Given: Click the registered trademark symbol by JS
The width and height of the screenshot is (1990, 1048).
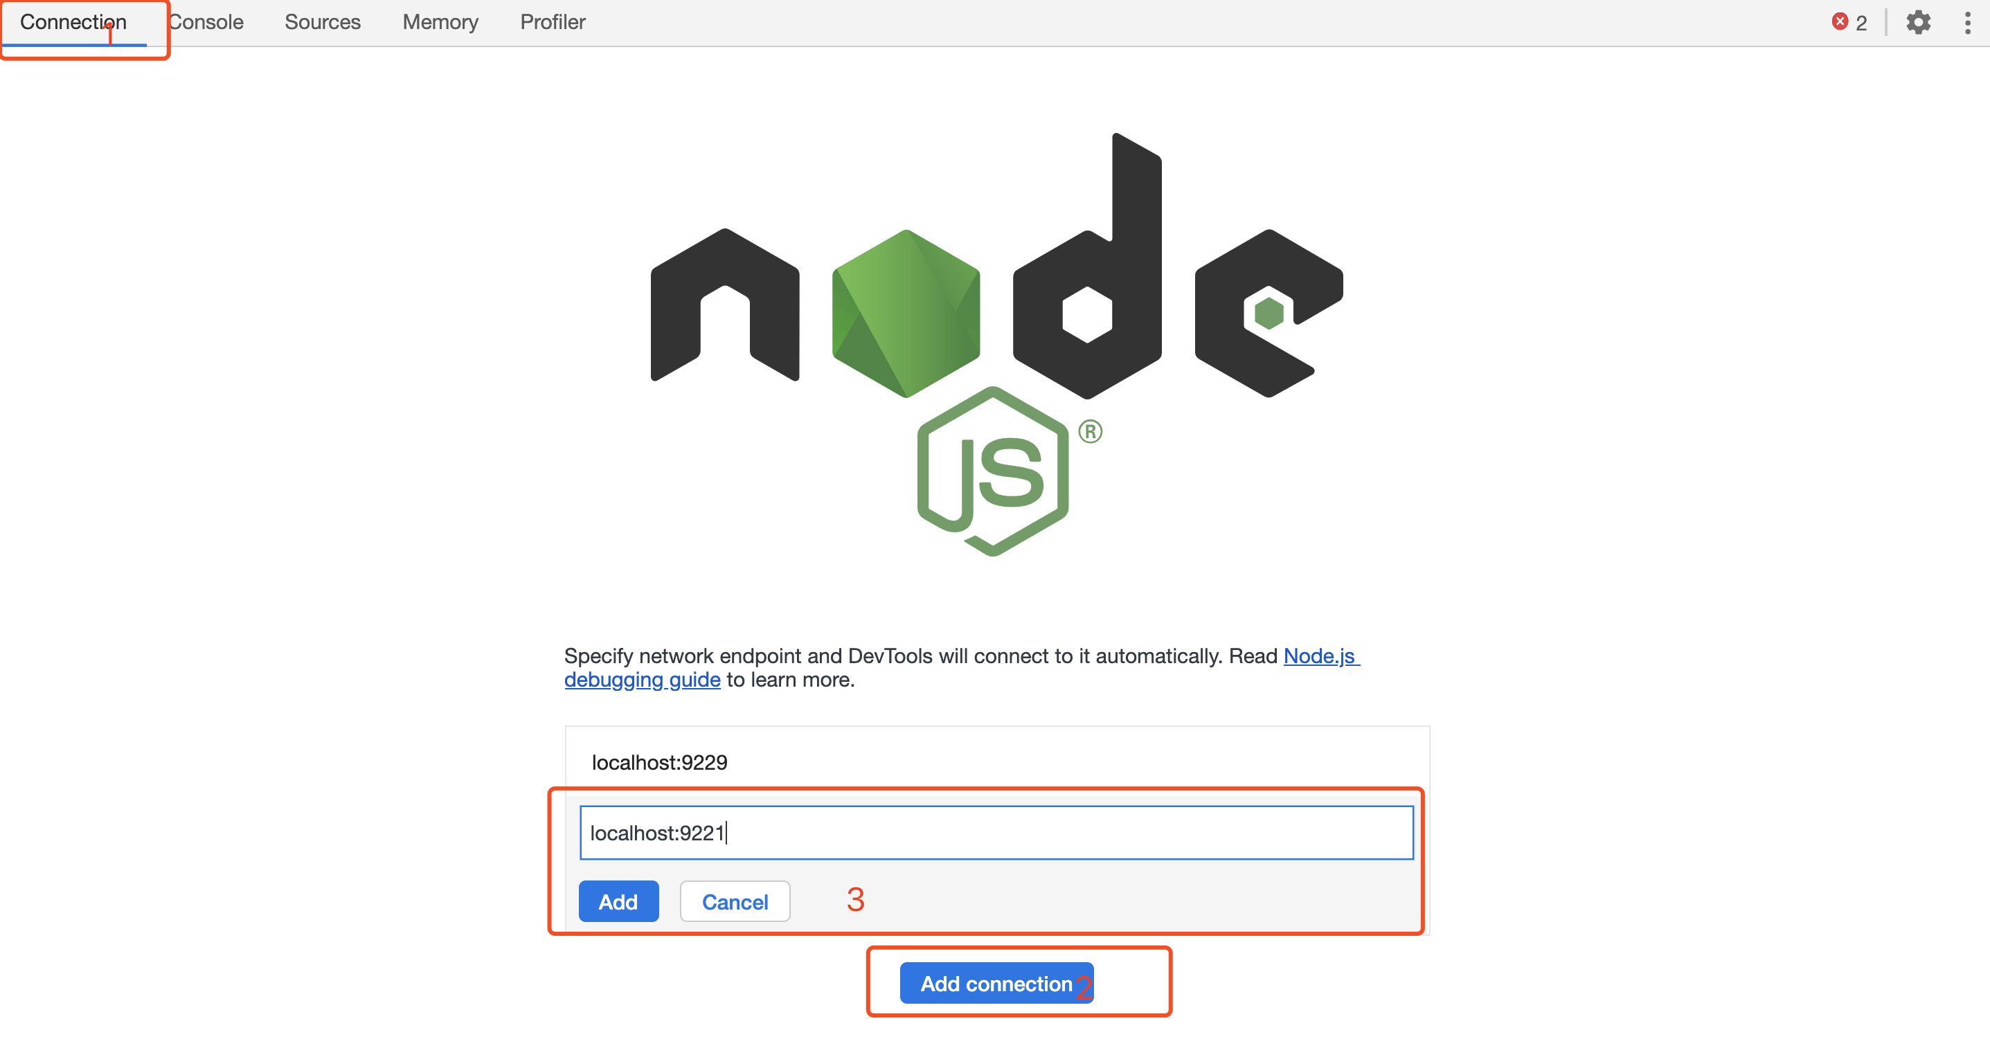Looking at the screenshot, I should click(x=1090, y=431).
